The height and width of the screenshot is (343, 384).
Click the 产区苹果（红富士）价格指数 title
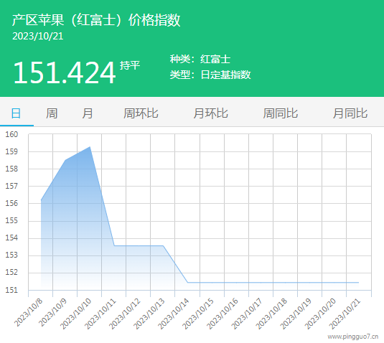96,20
